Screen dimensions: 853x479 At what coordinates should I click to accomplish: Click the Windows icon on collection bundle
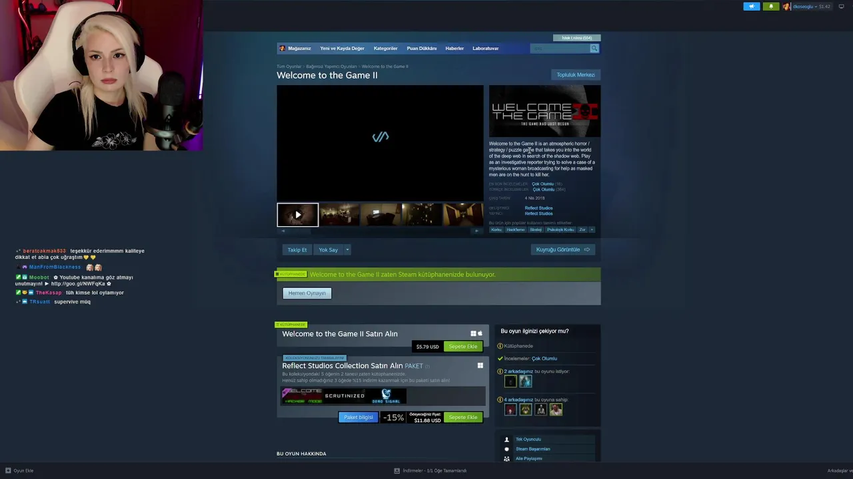(480, 365)
